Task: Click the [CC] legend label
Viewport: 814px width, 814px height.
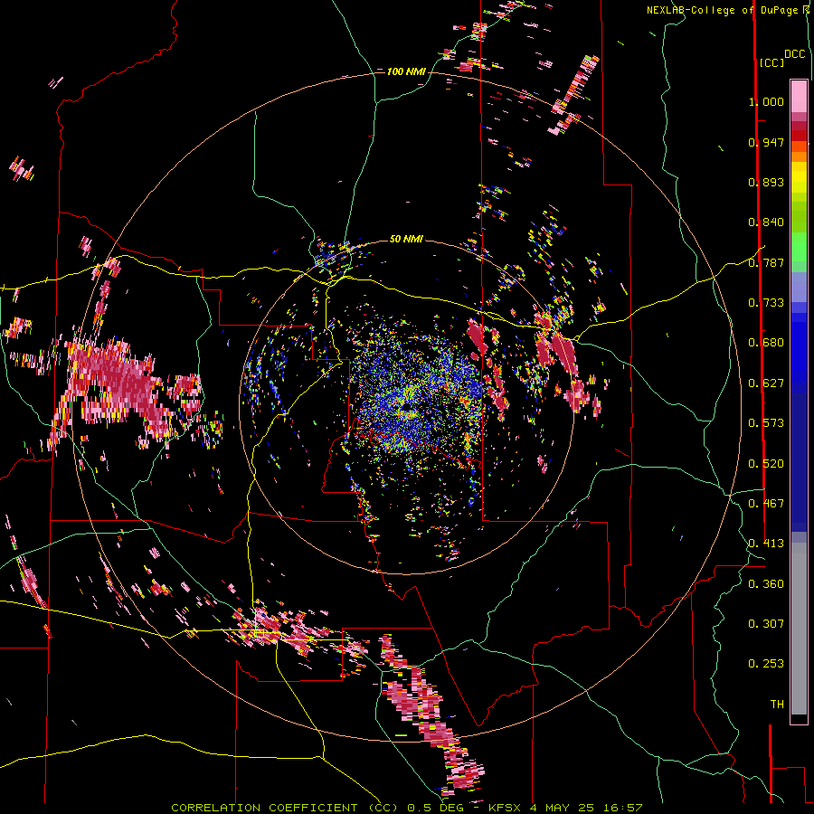Action: point(772,62)
